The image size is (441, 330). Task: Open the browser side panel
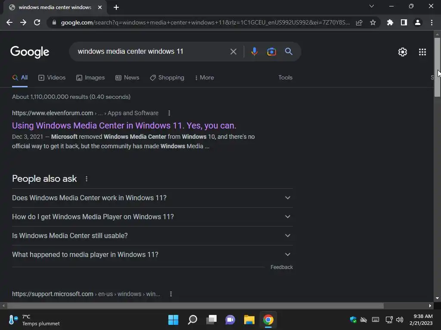(404, 22)
